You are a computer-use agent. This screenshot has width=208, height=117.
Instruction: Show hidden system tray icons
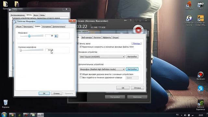coord(182,115)
